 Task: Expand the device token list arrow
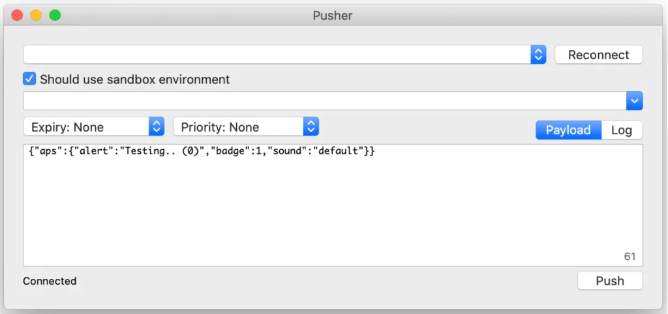pos(635,101)
